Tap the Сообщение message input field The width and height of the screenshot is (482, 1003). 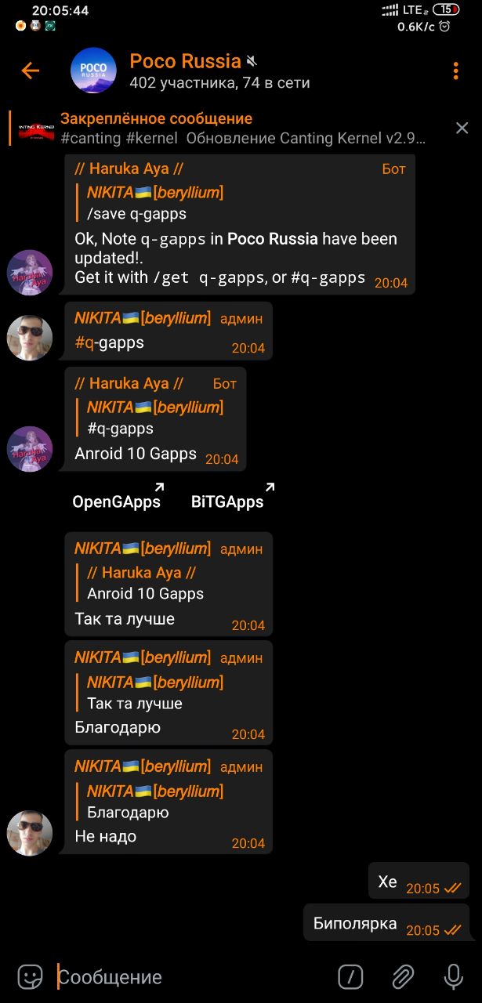pos(192,977)
